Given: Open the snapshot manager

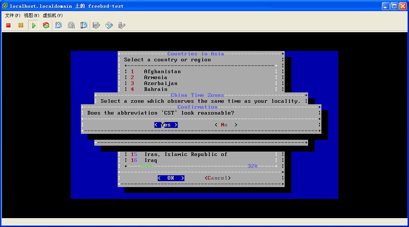Looking at the screenshot, I should point(84,25).
